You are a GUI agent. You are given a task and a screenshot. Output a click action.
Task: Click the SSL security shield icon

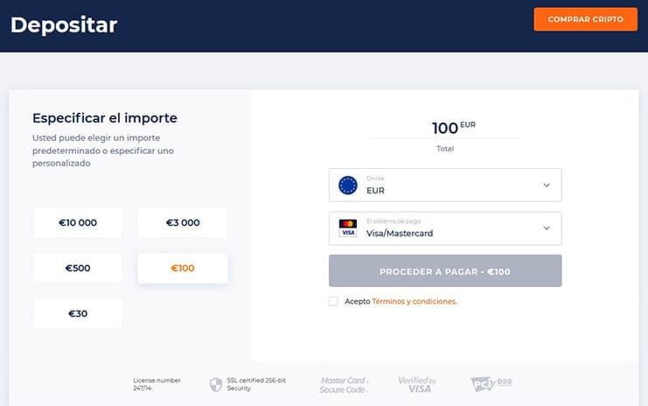click(x=216, y=384)
